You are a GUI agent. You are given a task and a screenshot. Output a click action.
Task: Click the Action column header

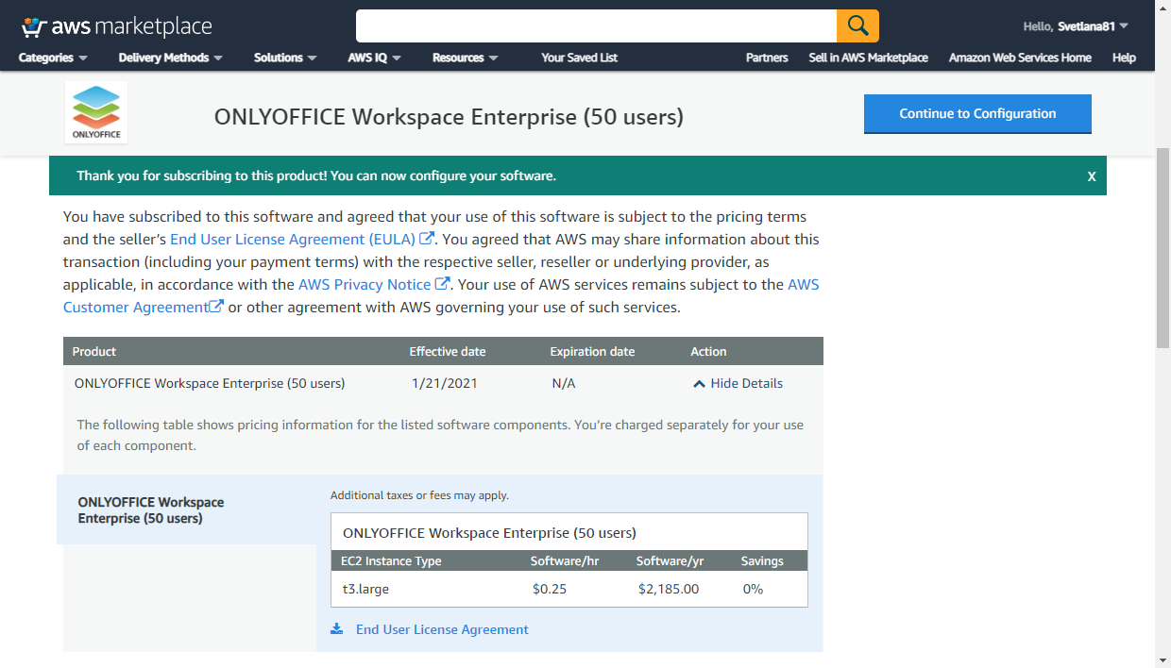click(708, 351)
